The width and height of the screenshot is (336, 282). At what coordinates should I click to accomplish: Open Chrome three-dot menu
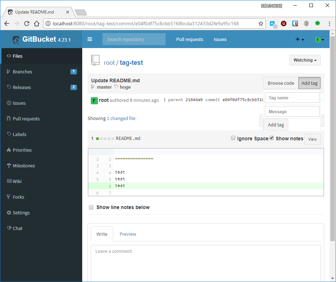329,23
